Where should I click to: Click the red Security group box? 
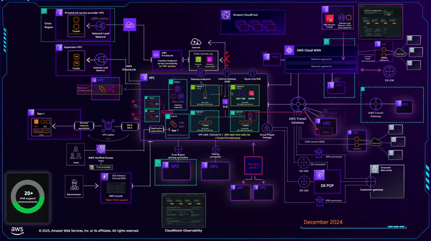click(x=253, y=165)
